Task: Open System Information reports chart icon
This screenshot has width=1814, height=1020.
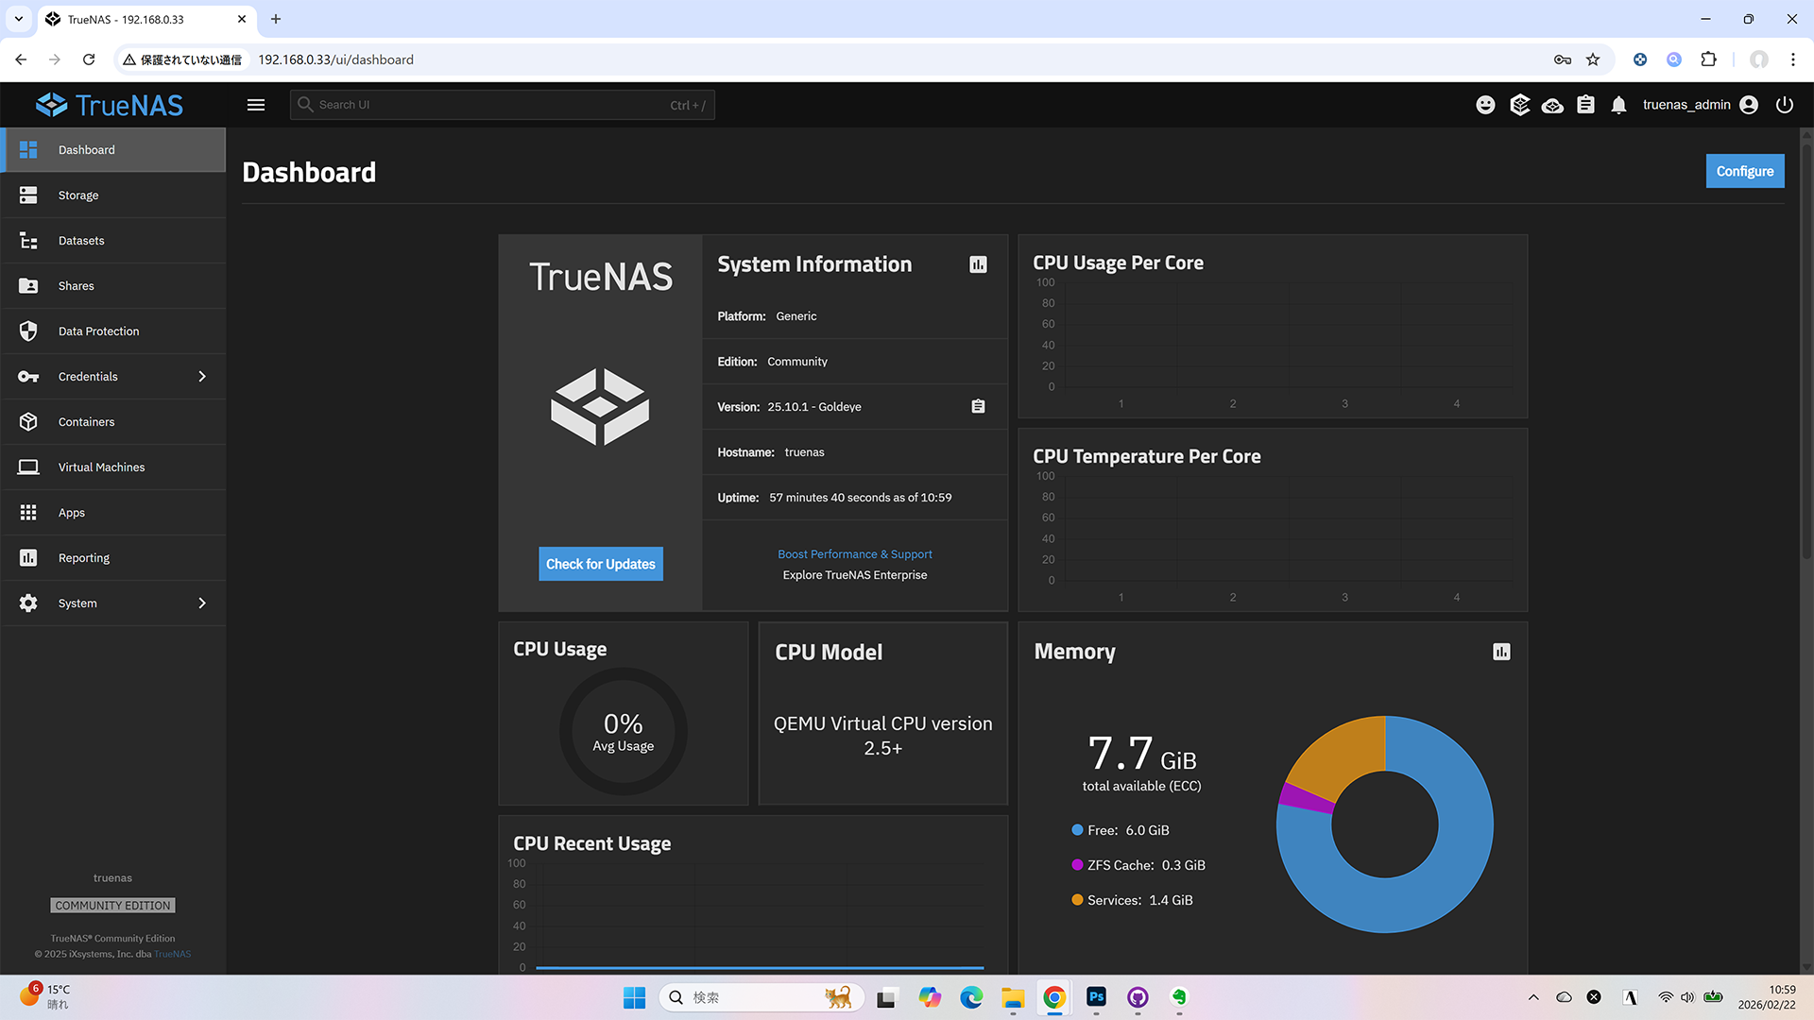Action: pos(978,264)
